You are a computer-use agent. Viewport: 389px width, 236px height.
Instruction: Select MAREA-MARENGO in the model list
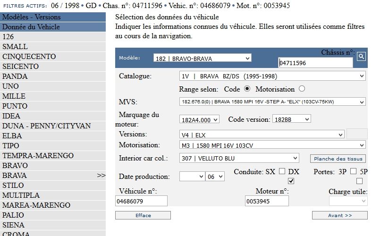point(53,205)
